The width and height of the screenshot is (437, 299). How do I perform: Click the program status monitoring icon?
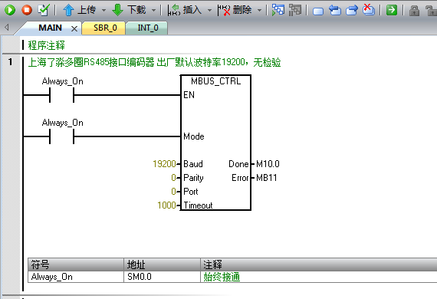(278, 10)
